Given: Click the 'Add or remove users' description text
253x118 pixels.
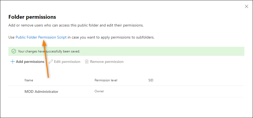Looking at the screenshot, I should click(76, 25).
